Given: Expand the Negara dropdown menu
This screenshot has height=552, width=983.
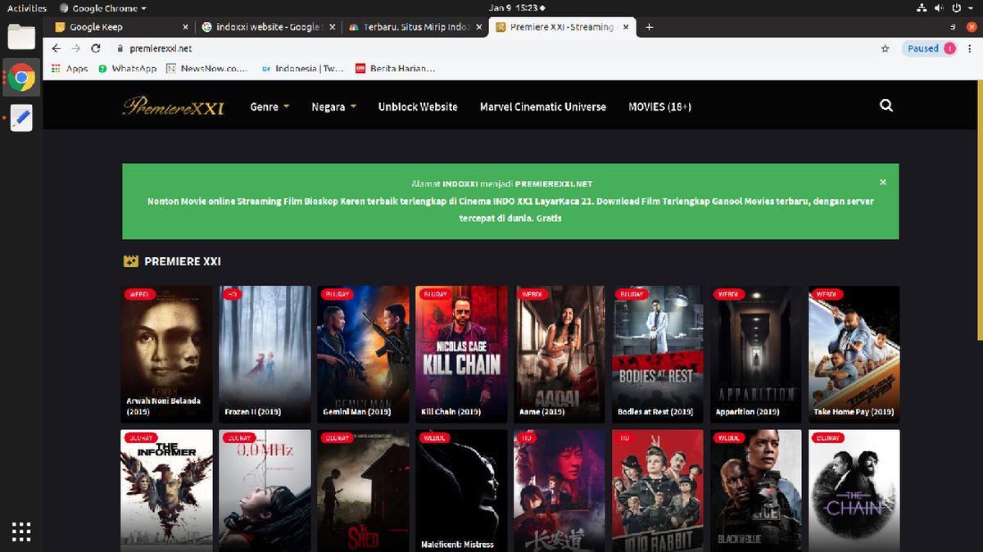Looking at the screenshot, I should pos(333,106).
